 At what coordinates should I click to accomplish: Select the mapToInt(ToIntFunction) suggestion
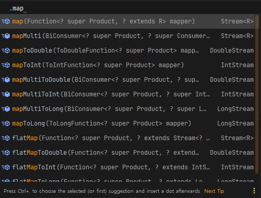click(127, 65)
